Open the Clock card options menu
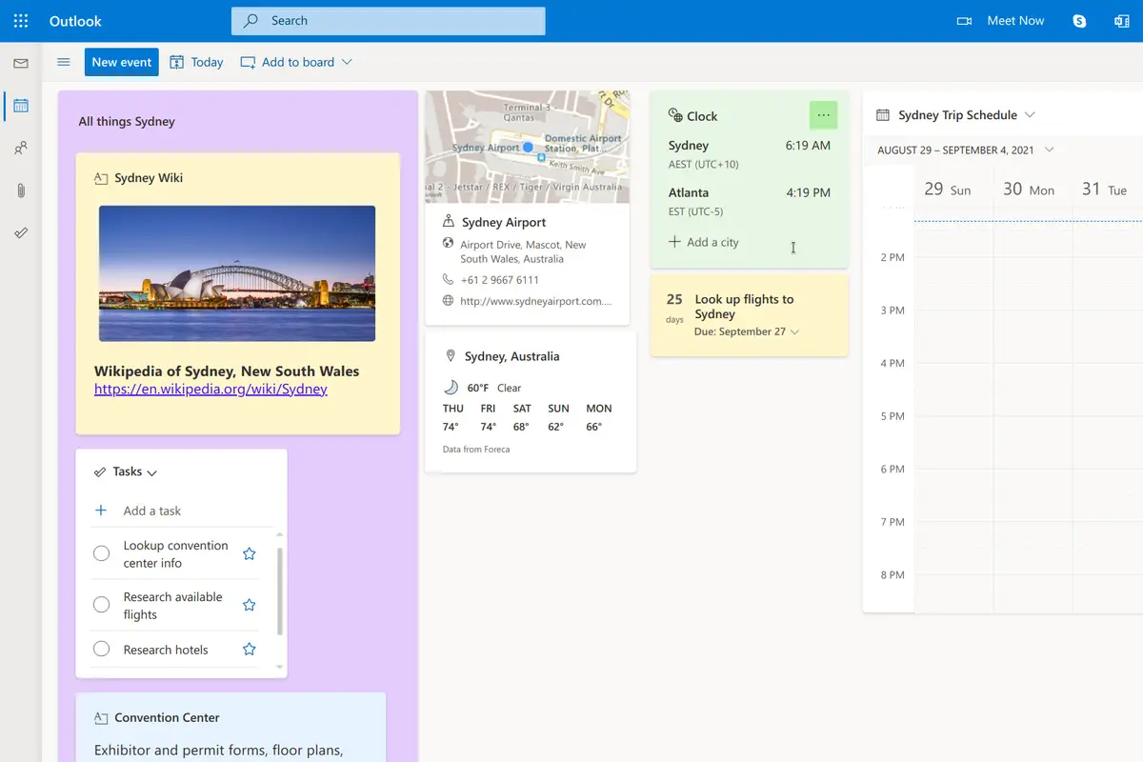Viewport: 1143px width, 762px height. tap(823, 114)
